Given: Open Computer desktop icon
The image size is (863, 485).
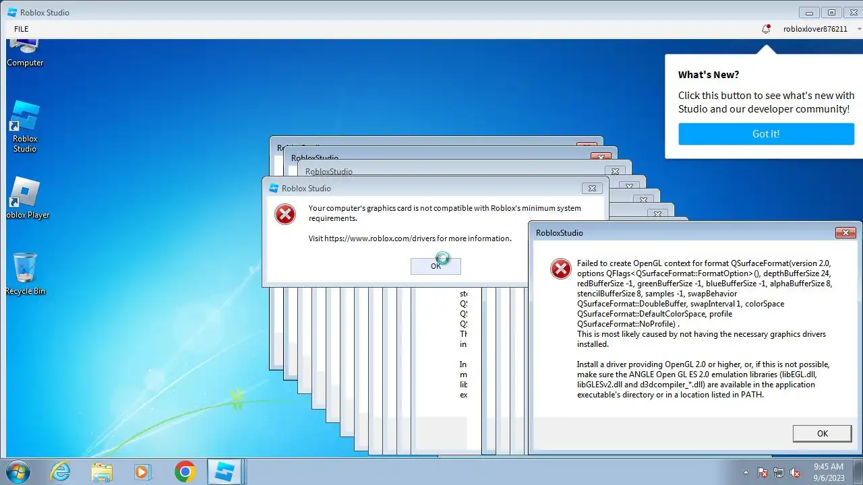Looking at the screenshot, I should pyautogui.click(x=25, y=54).
